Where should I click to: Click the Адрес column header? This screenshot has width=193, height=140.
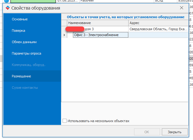pos(157,23)
